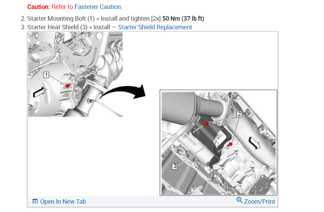Click the Open In New Tab icon
This screenshot has height=212, width=324.
click(35, 201)
